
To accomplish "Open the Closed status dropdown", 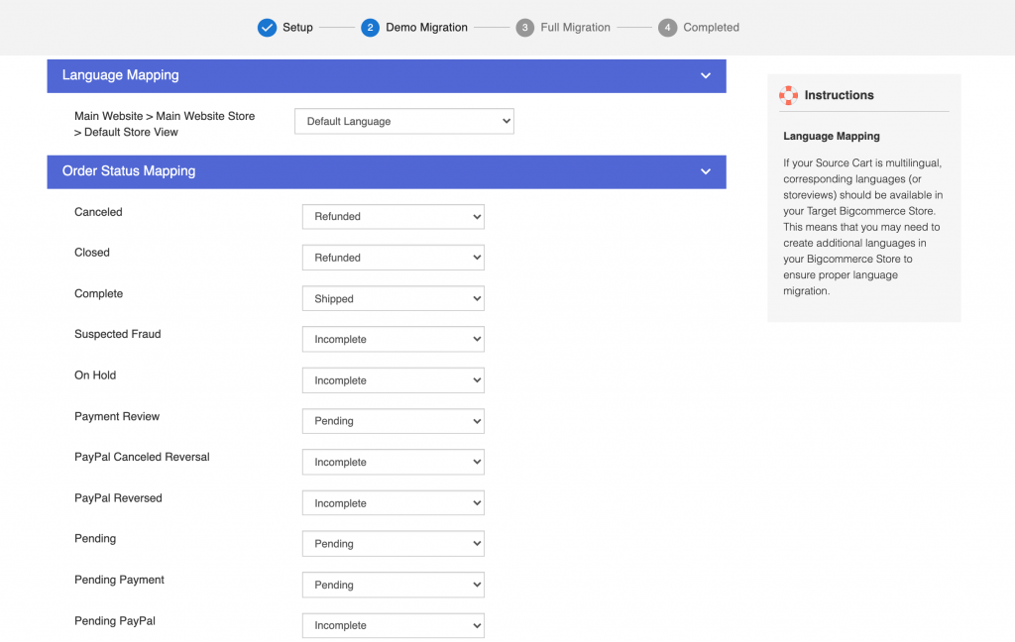I will pyautogui.click(x=393, y=258).
